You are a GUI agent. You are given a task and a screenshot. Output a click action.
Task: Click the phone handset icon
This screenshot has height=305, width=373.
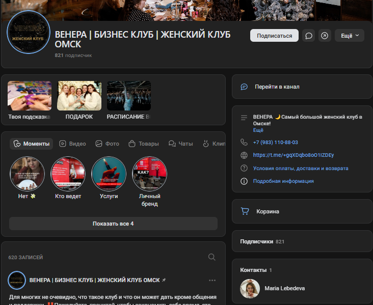(244, 142)
